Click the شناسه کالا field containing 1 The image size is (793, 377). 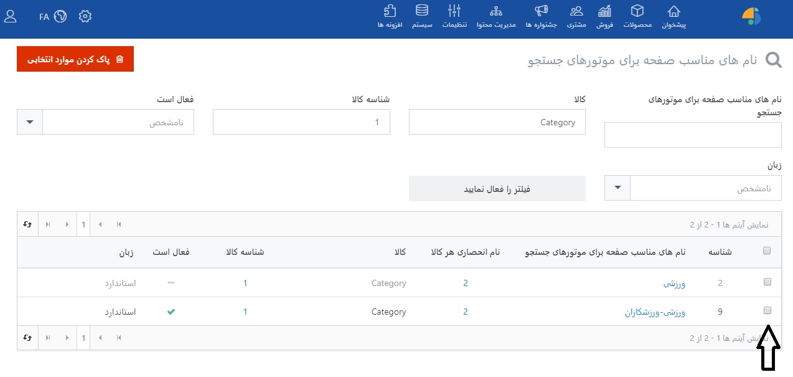(301, 122)
